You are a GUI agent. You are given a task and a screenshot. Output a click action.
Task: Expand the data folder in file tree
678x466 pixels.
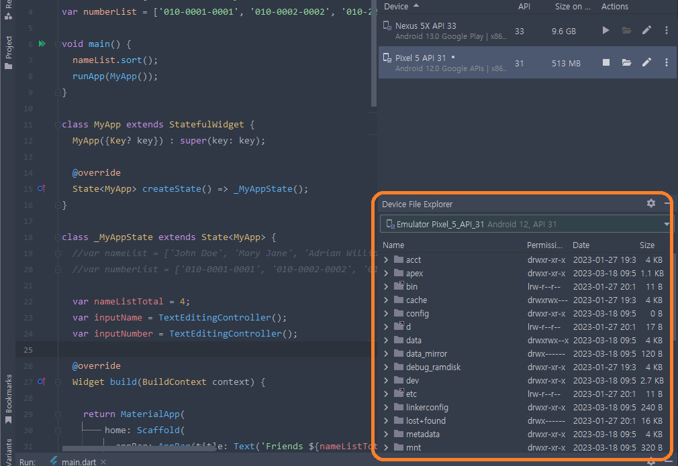pos(386,341)
